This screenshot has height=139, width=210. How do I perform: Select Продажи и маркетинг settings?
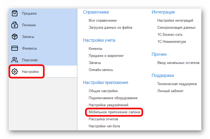tap(106, 56)
